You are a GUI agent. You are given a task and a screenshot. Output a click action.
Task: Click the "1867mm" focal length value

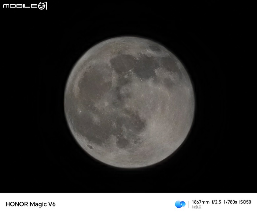pyautogui.click(x=200, y=202)
